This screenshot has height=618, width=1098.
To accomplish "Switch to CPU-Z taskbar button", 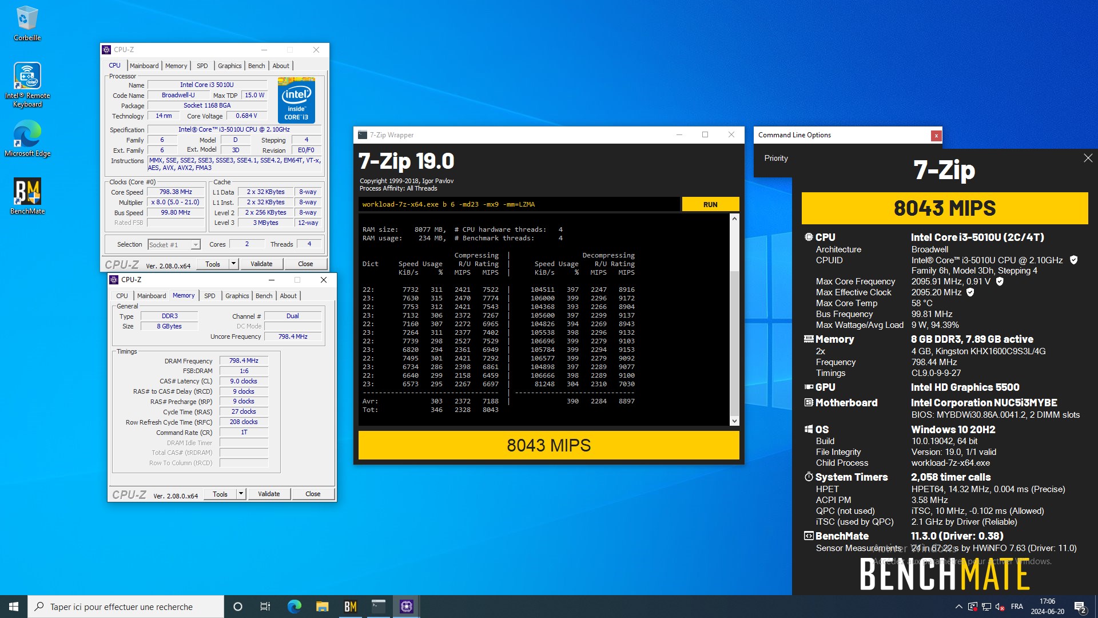I will (406, 607).
